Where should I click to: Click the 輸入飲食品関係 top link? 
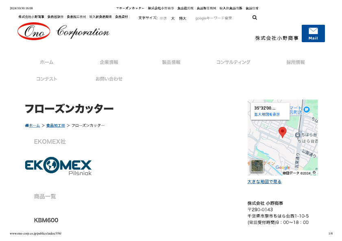(100, 17)
